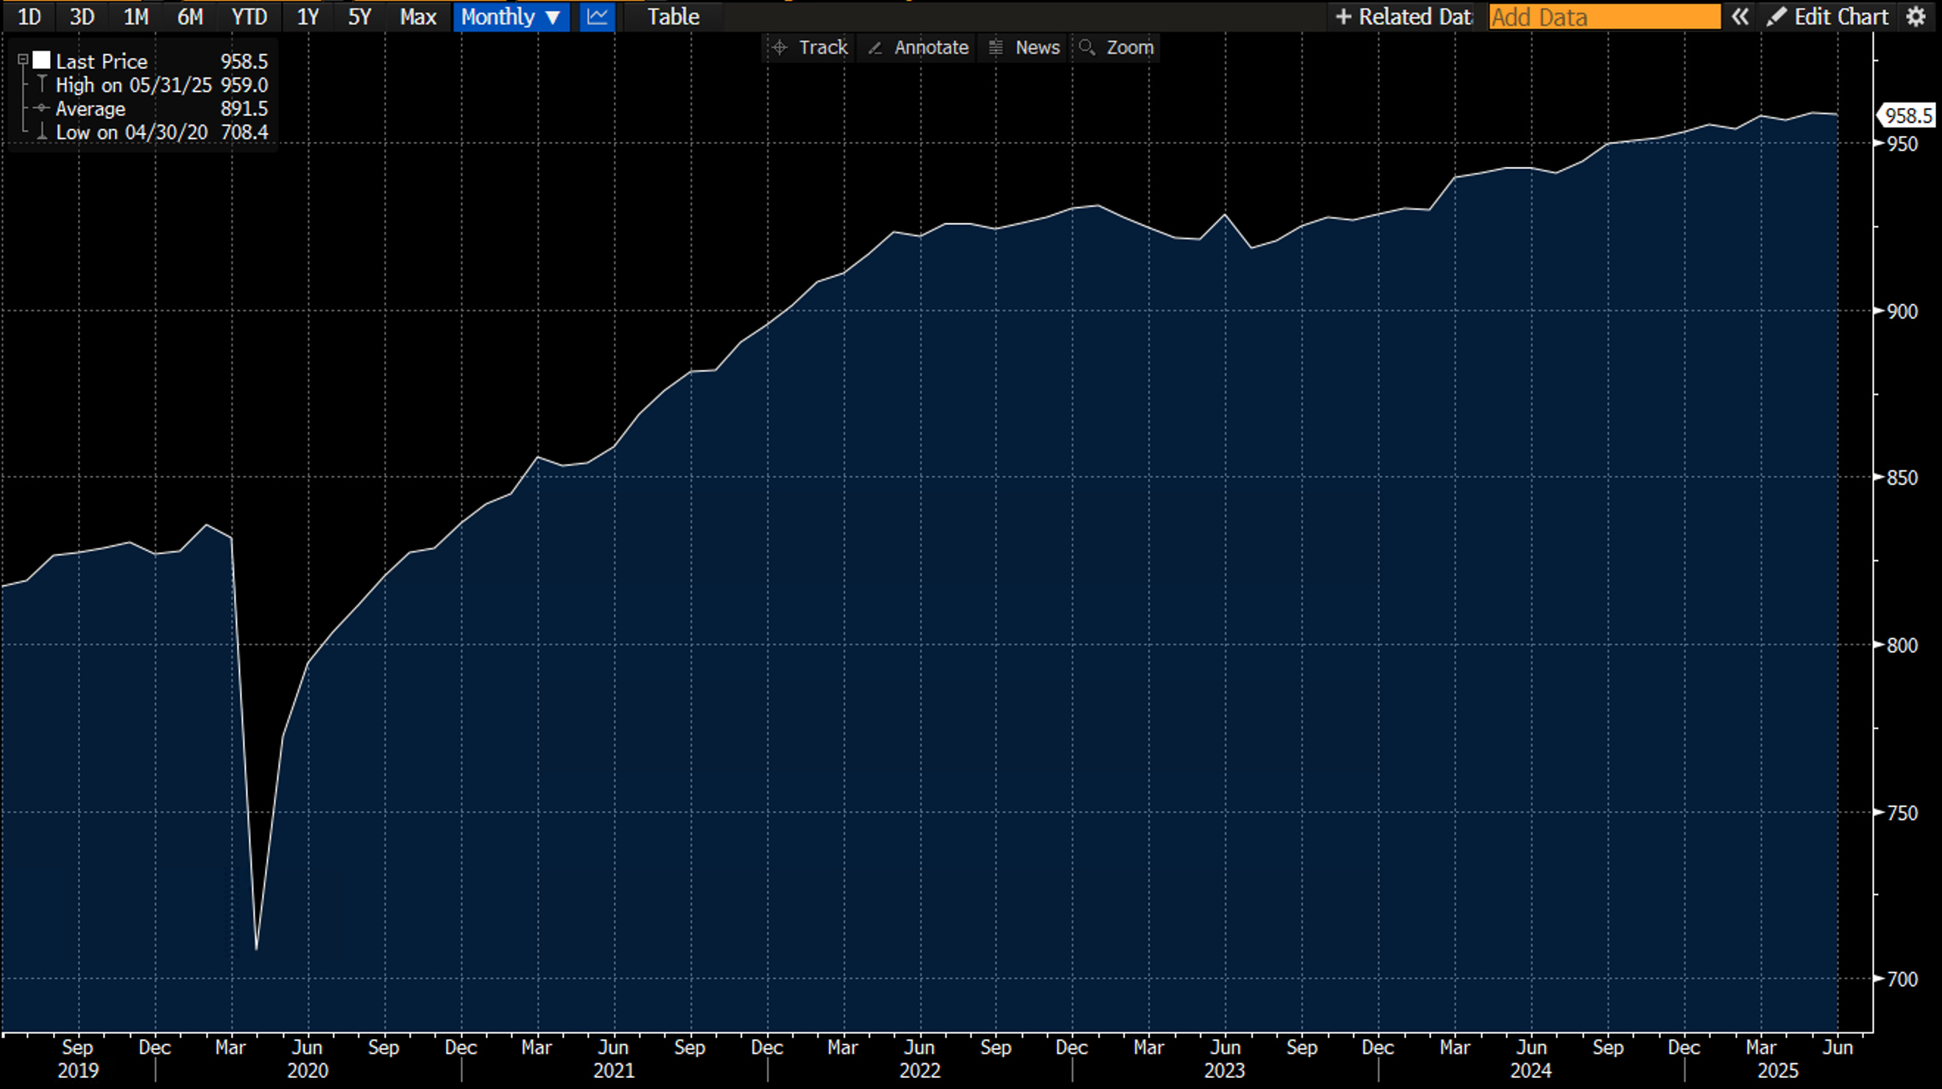Activate the Track crosshair tool
The height and width of the screenshot is (1089, 1942).
pyautogui.click(x=810, y=48)
